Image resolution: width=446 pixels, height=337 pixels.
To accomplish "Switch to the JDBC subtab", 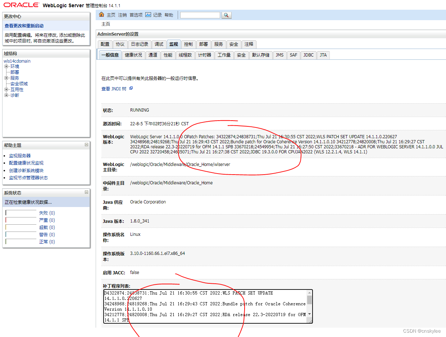I will tap(308, 55).
